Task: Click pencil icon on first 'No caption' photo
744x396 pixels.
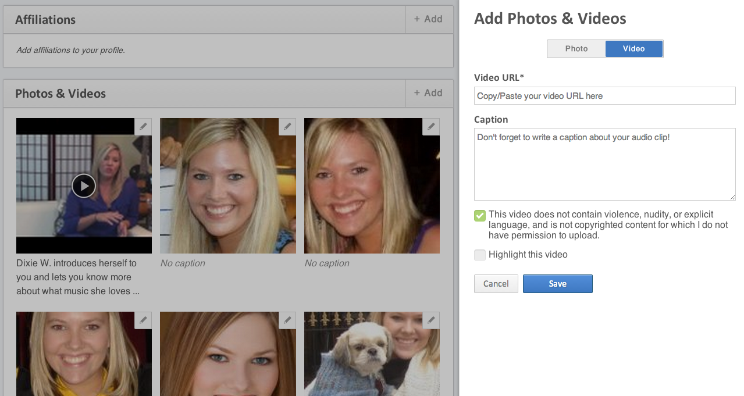Action: coord(287,127)
